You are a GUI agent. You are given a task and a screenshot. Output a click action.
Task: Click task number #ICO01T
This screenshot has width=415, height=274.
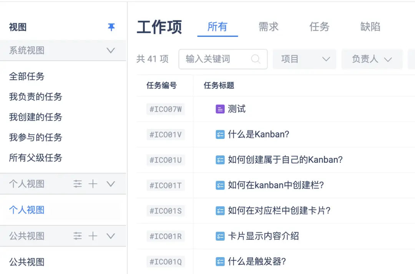tap(166, 185)
